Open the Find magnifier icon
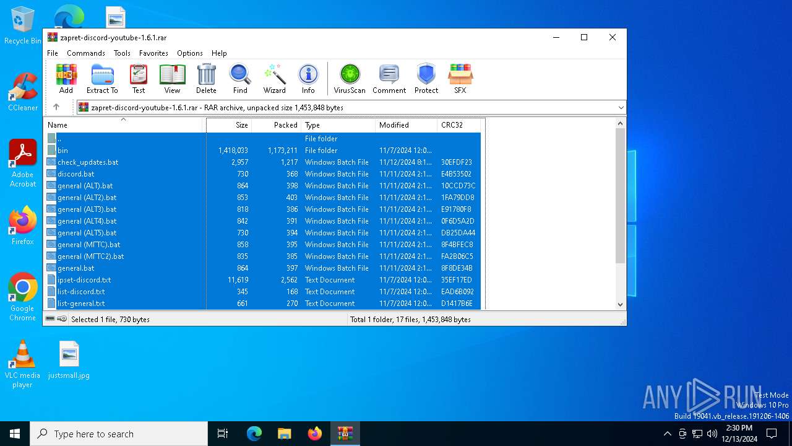This screenshot has height=446, width=792. (240, 79)
